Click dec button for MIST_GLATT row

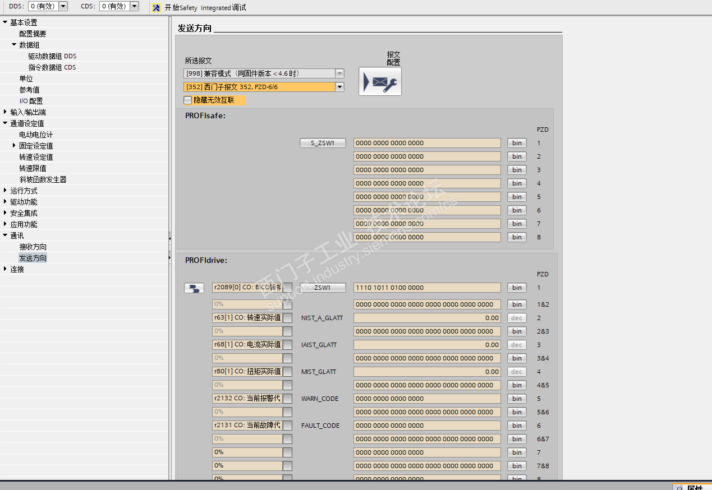click(517, 372)
